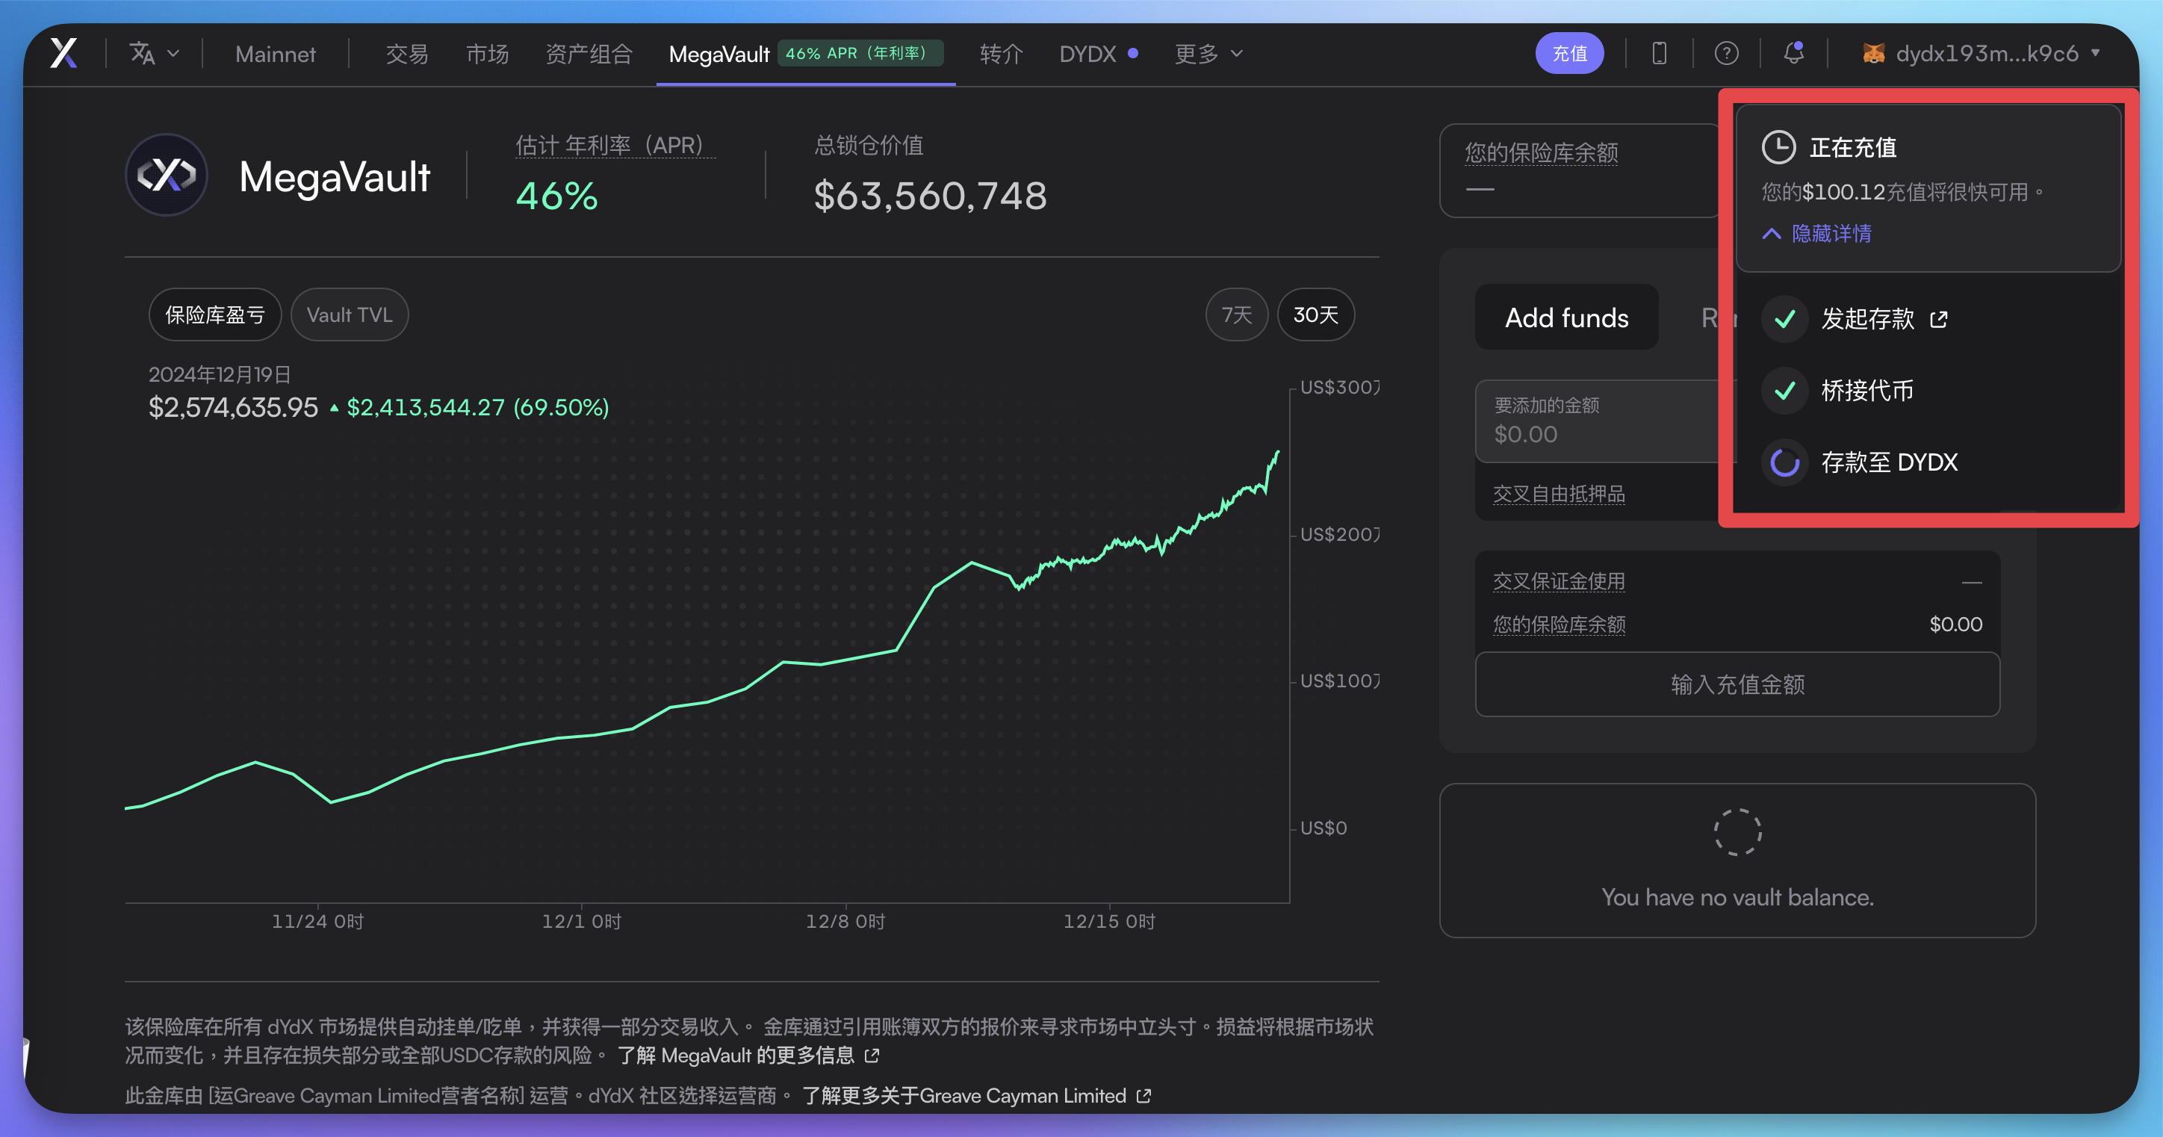This screenshot has width=2163, height=1137.
Task: Collapse details via 隐藏详情
Action: tap(1817, 233)
